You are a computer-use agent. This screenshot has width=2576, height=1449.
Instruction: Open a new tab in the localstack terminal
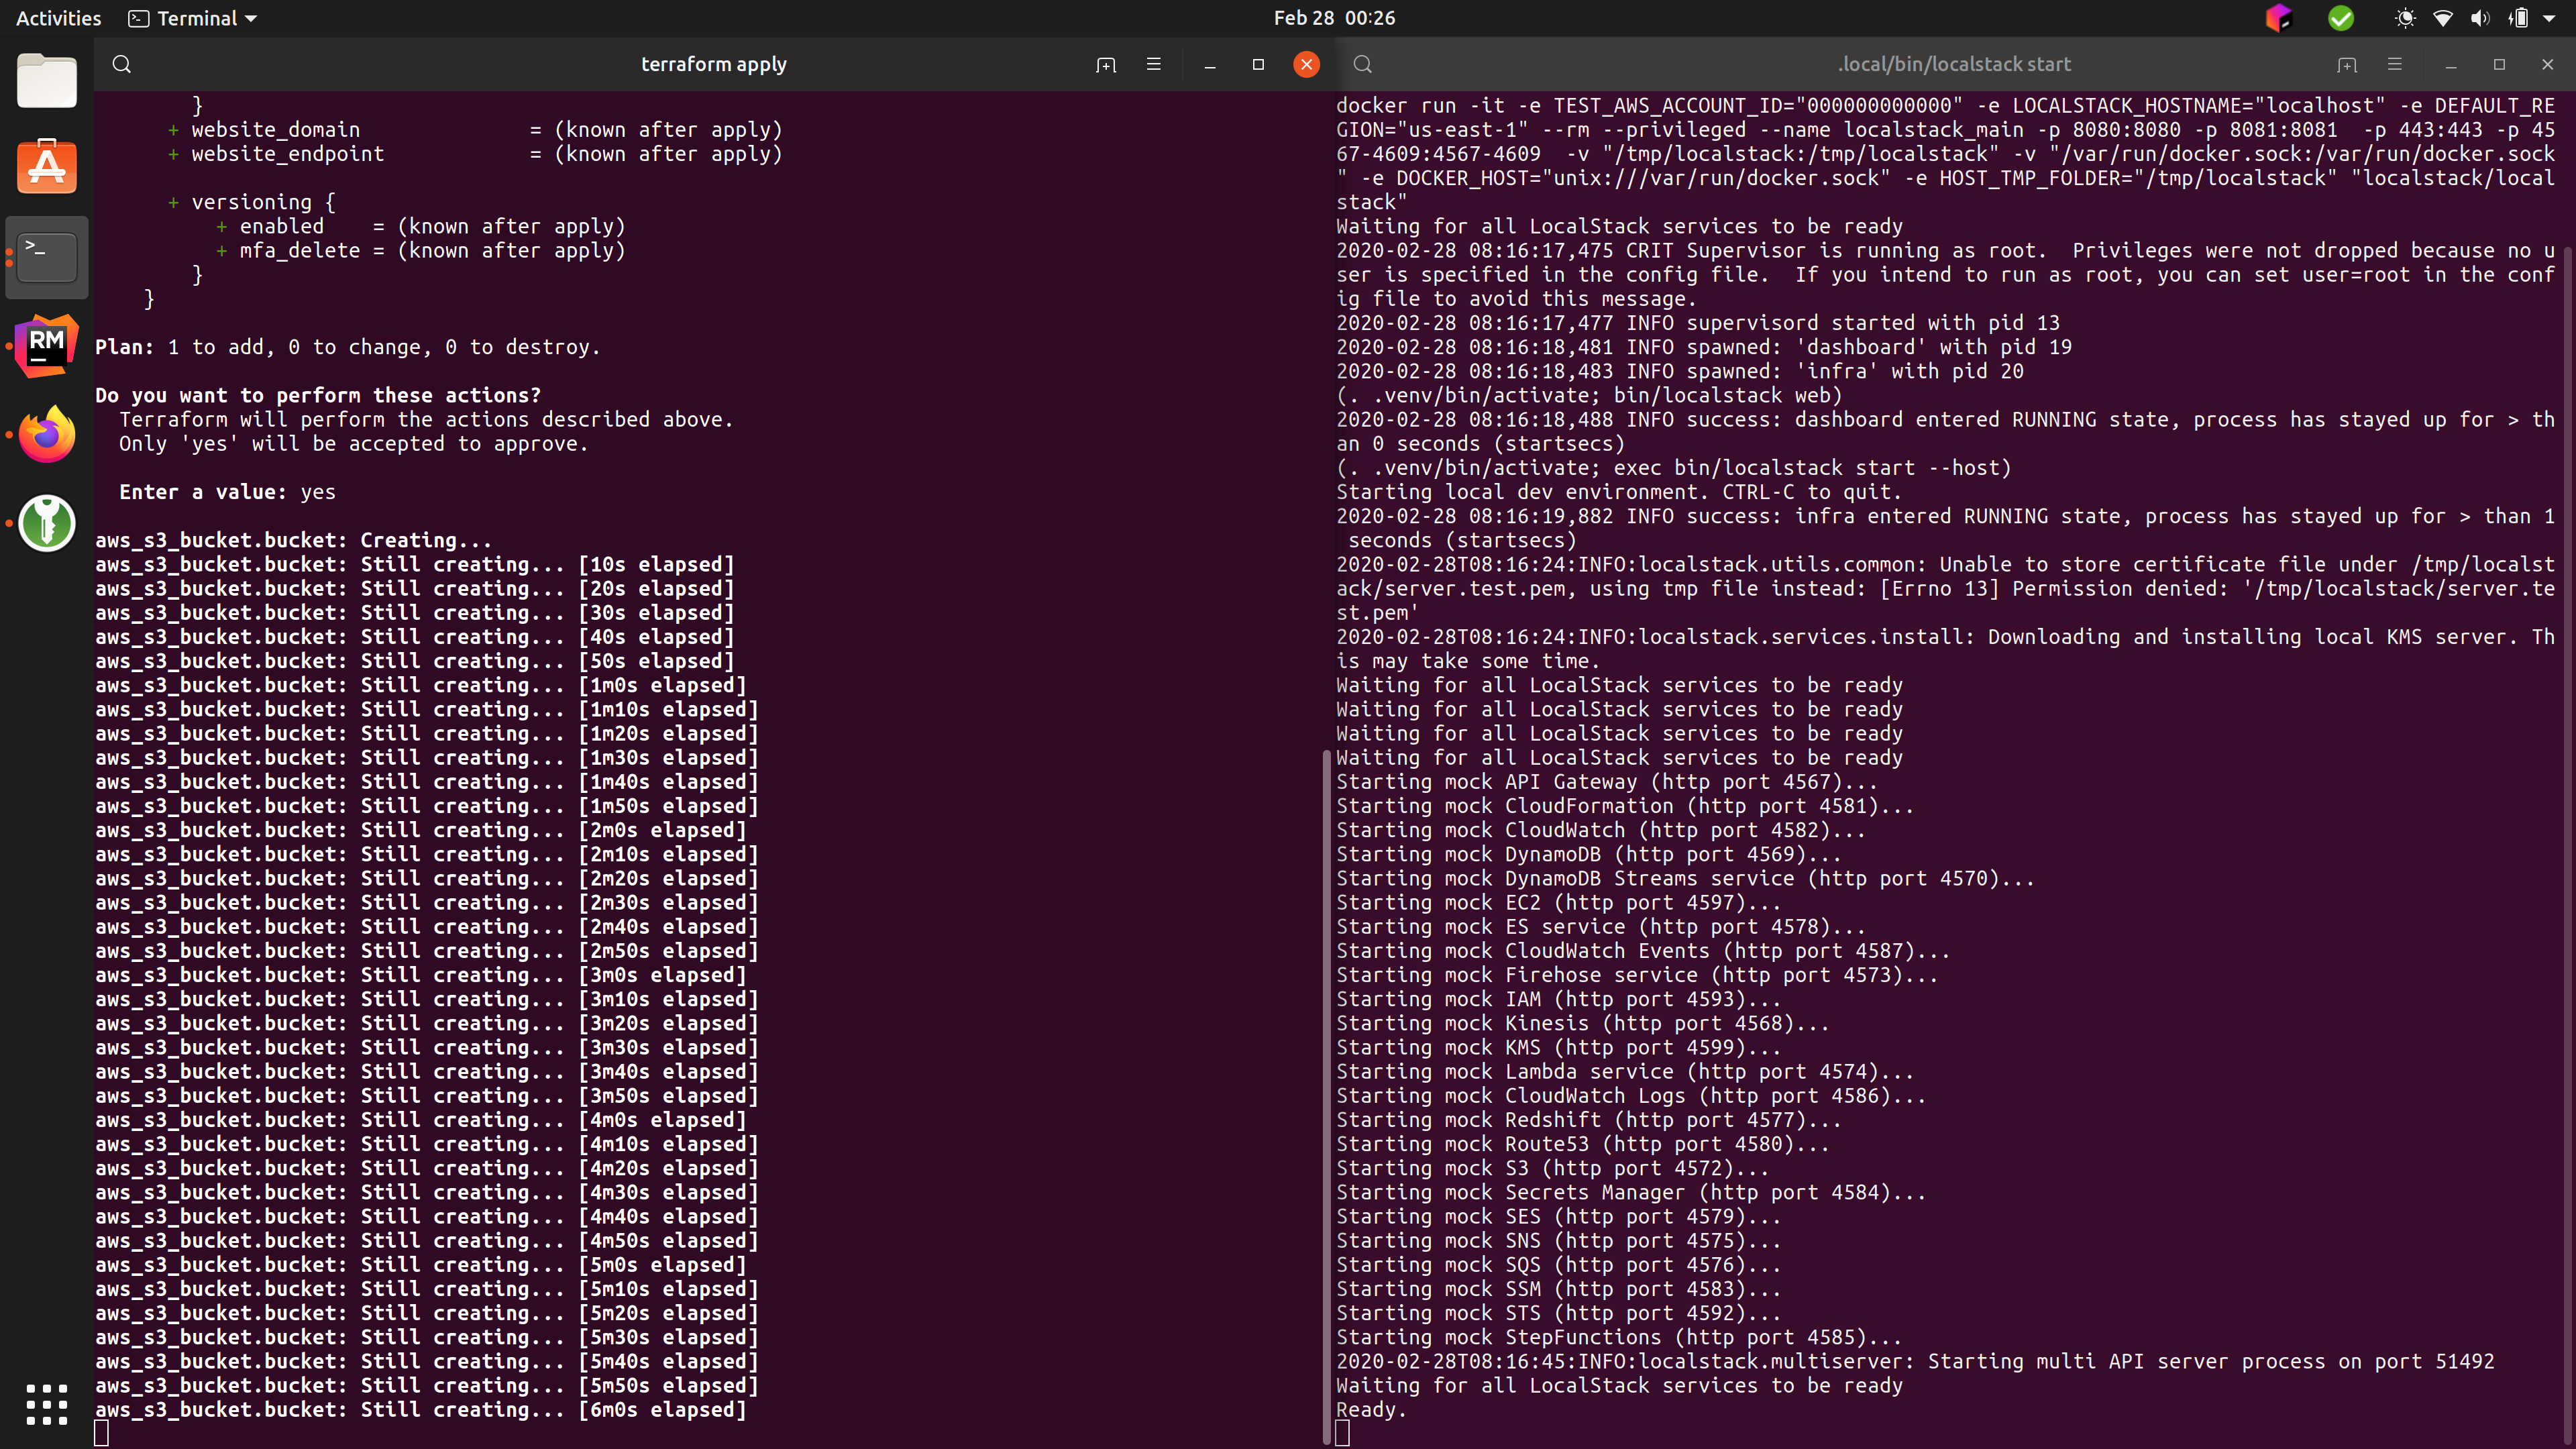tap(2346, 64)
